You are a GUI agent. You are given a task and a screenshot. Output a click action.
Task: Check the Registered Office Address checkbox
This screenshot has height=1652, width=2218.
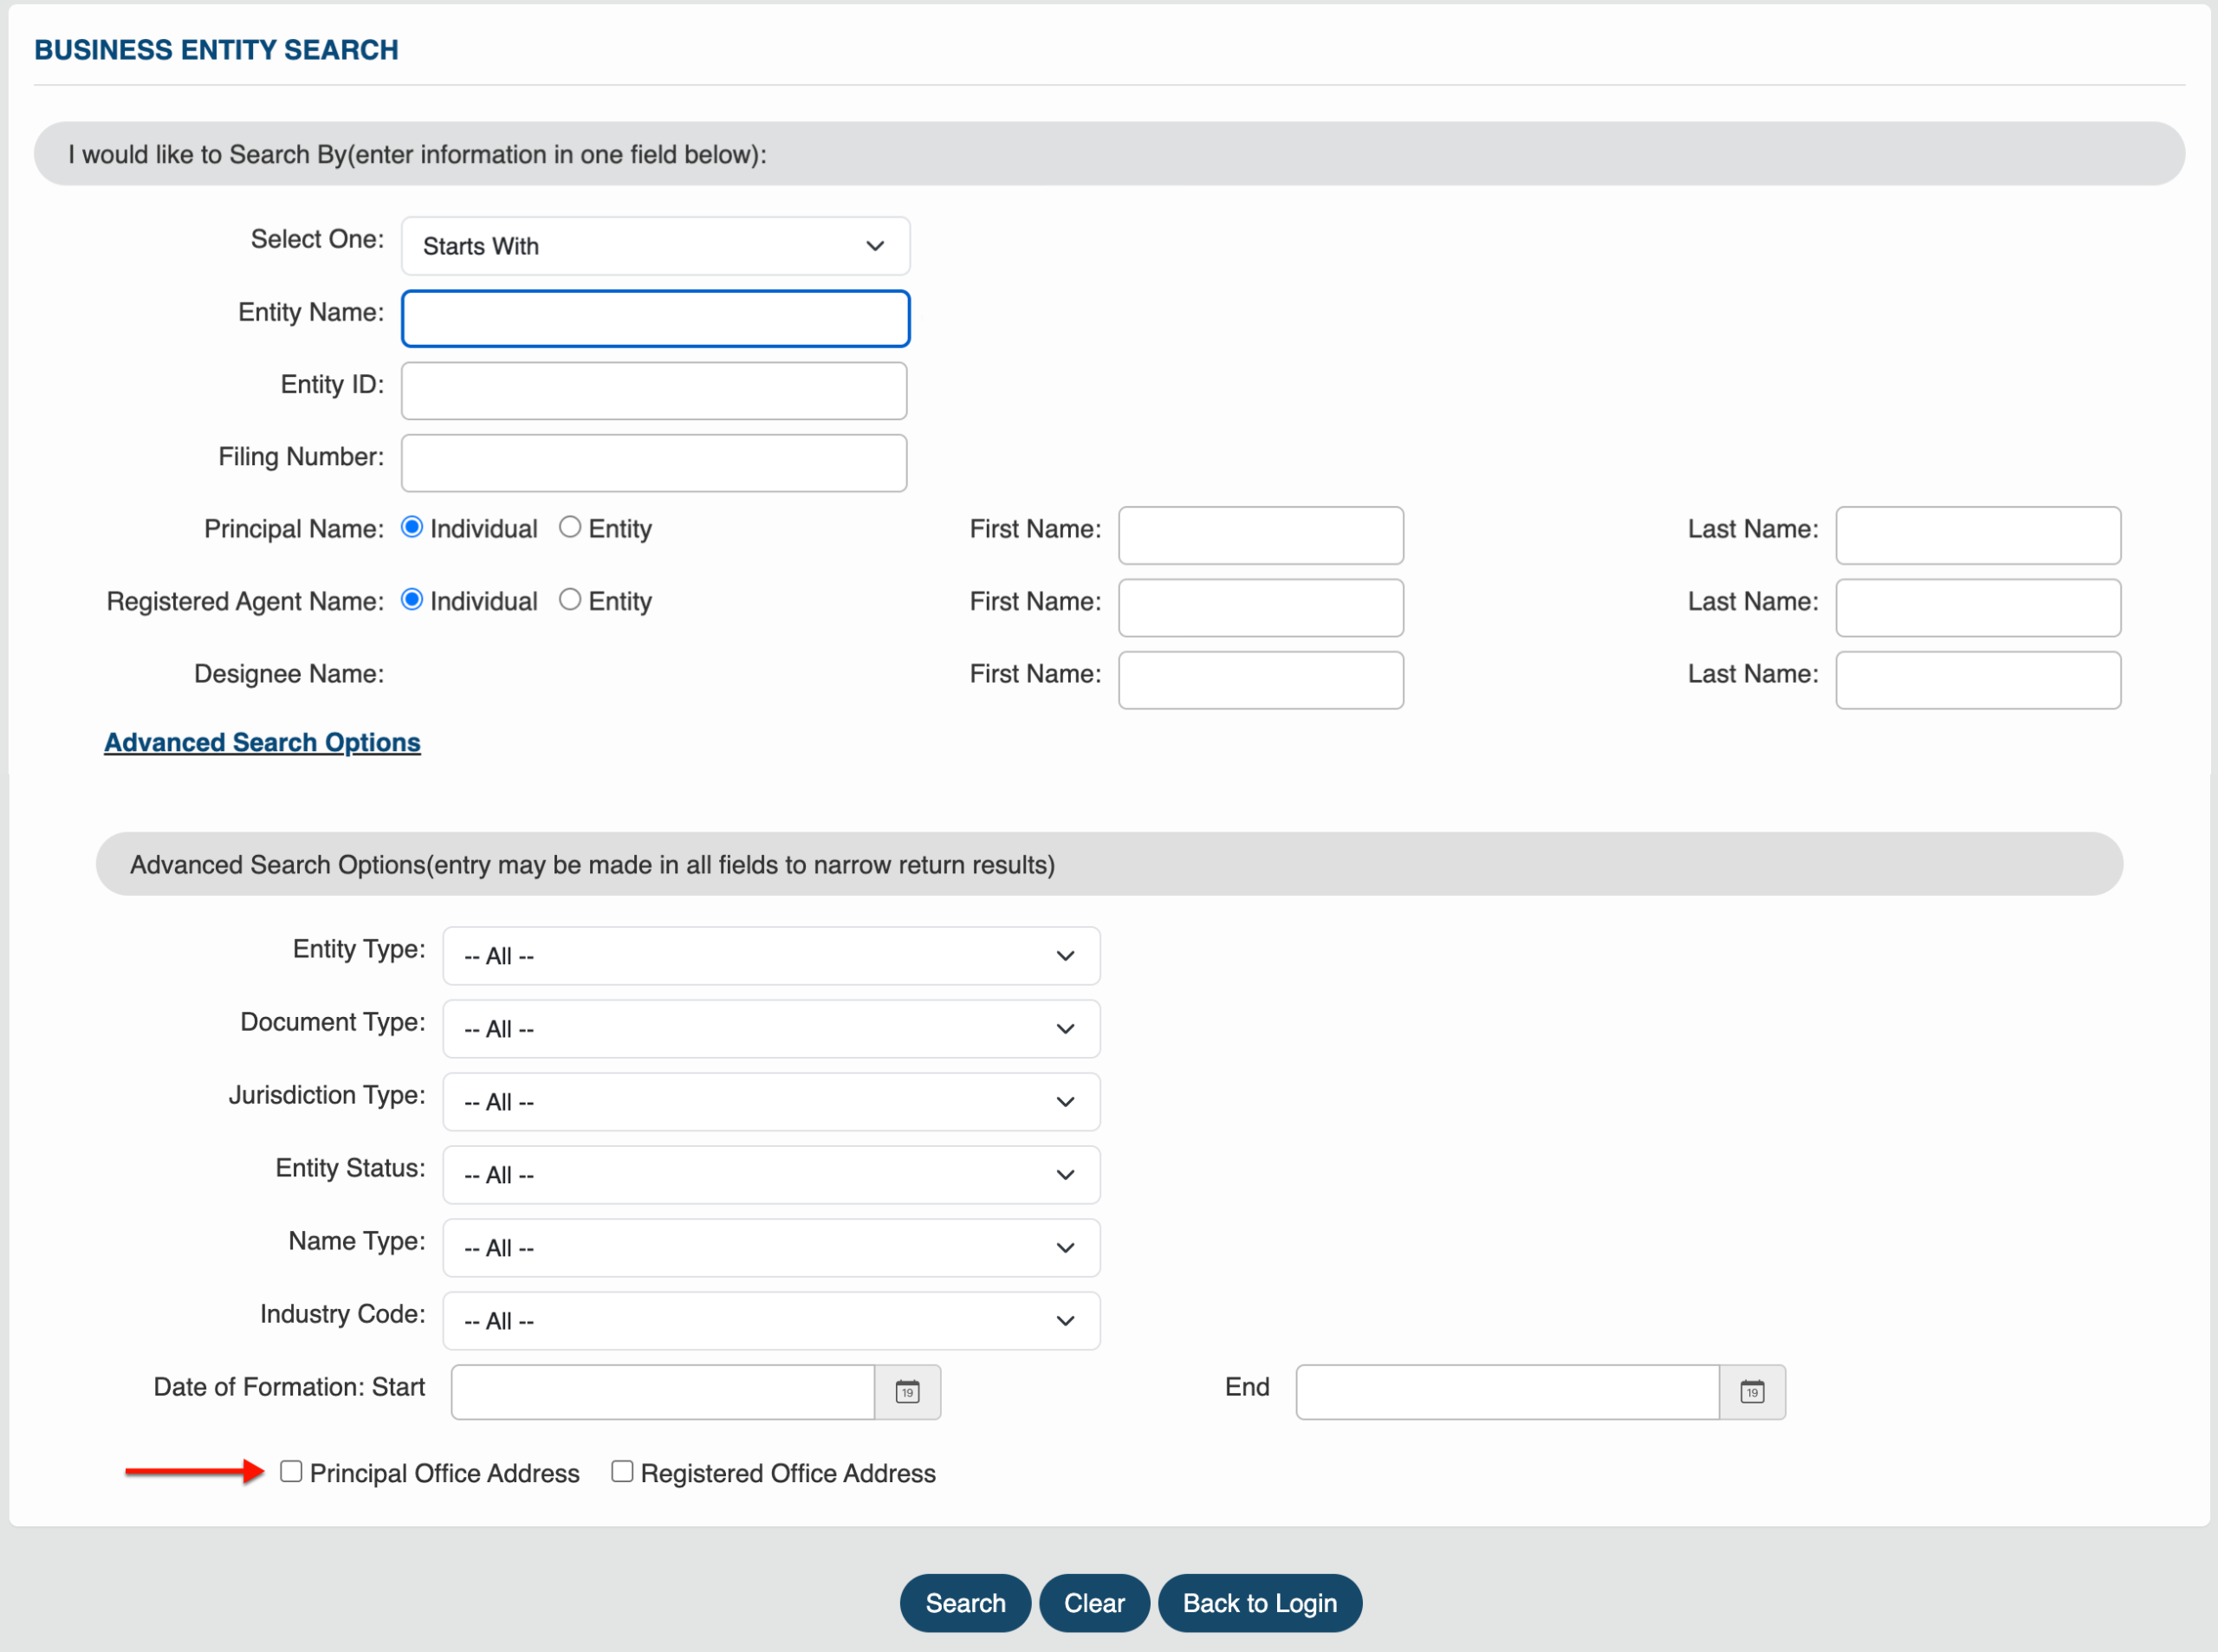click(x=622, y=1471)
